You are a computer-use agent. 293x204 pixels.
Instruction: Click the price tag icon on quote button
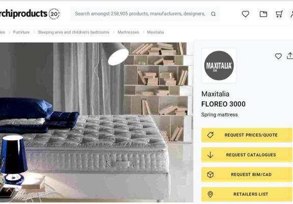(210, 135)
